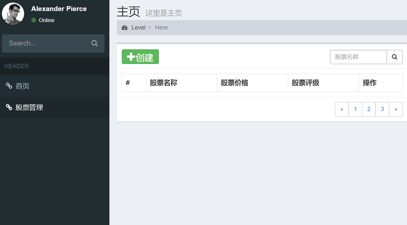The width and height of the screenshot is (407, 225).
Task: Click the 股票名称 search input field
Action: (358, 57)
